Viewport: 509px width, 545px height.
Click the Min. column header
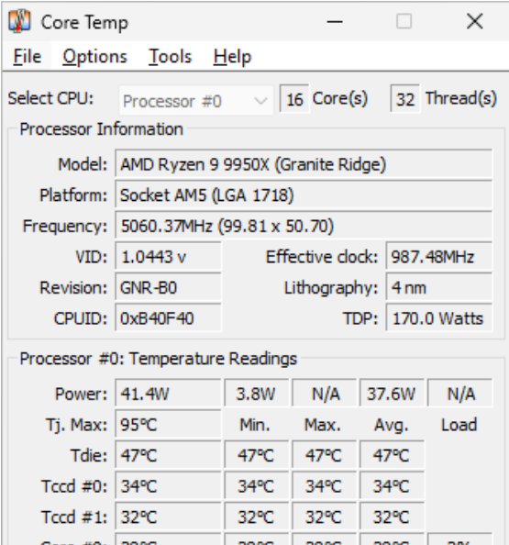(255, 425)
